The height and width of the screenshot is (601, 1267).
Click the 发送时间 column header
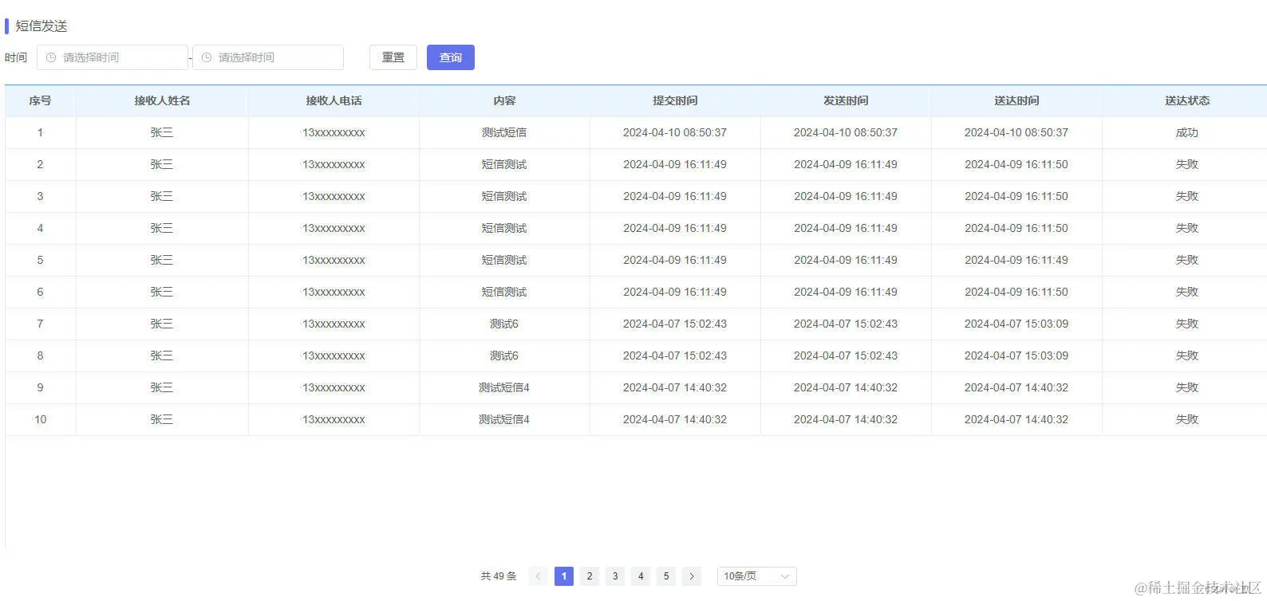[x=846, y=100]
